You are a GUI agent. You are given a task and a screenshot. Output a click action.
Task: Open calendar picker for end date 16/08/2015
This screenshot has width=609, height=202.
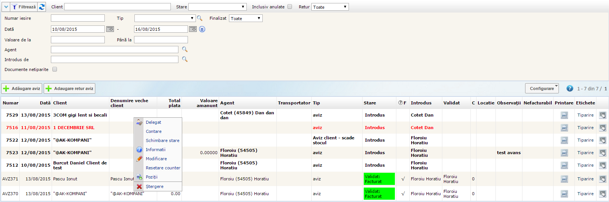pos(193,29)
